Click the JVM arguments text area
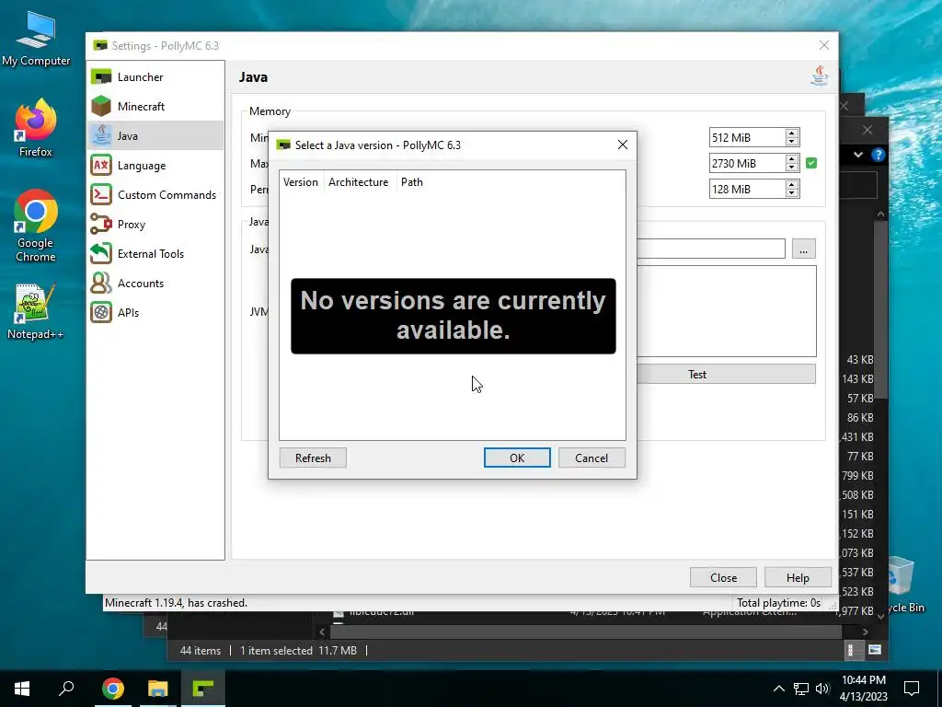942x707 pixels. [727, 311]
